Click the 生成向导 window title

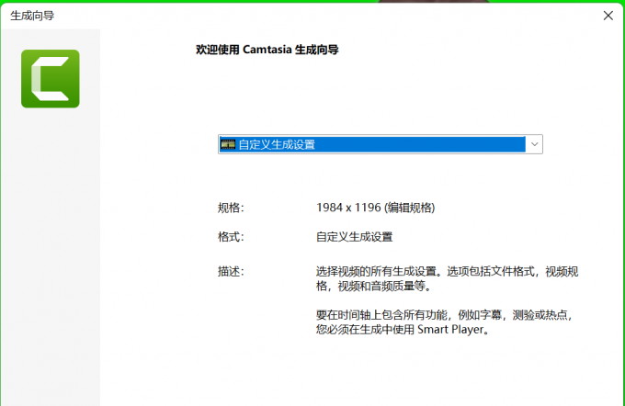click(32, 16)
